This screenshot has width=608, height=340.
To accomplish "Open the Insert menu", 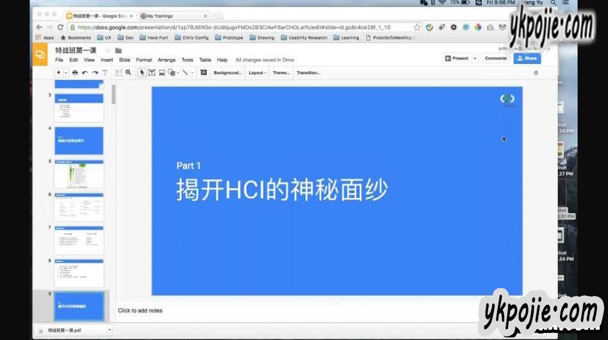I will click(106, 60).
